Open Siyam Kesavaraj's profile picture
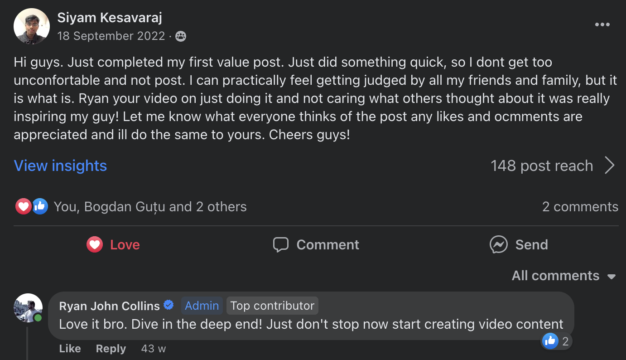Screen dimensions: 626x360 point(31,26)
